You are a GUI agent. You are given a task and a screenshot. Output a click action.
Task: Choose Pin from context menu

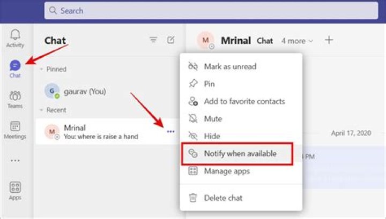(x=241, y=84)
